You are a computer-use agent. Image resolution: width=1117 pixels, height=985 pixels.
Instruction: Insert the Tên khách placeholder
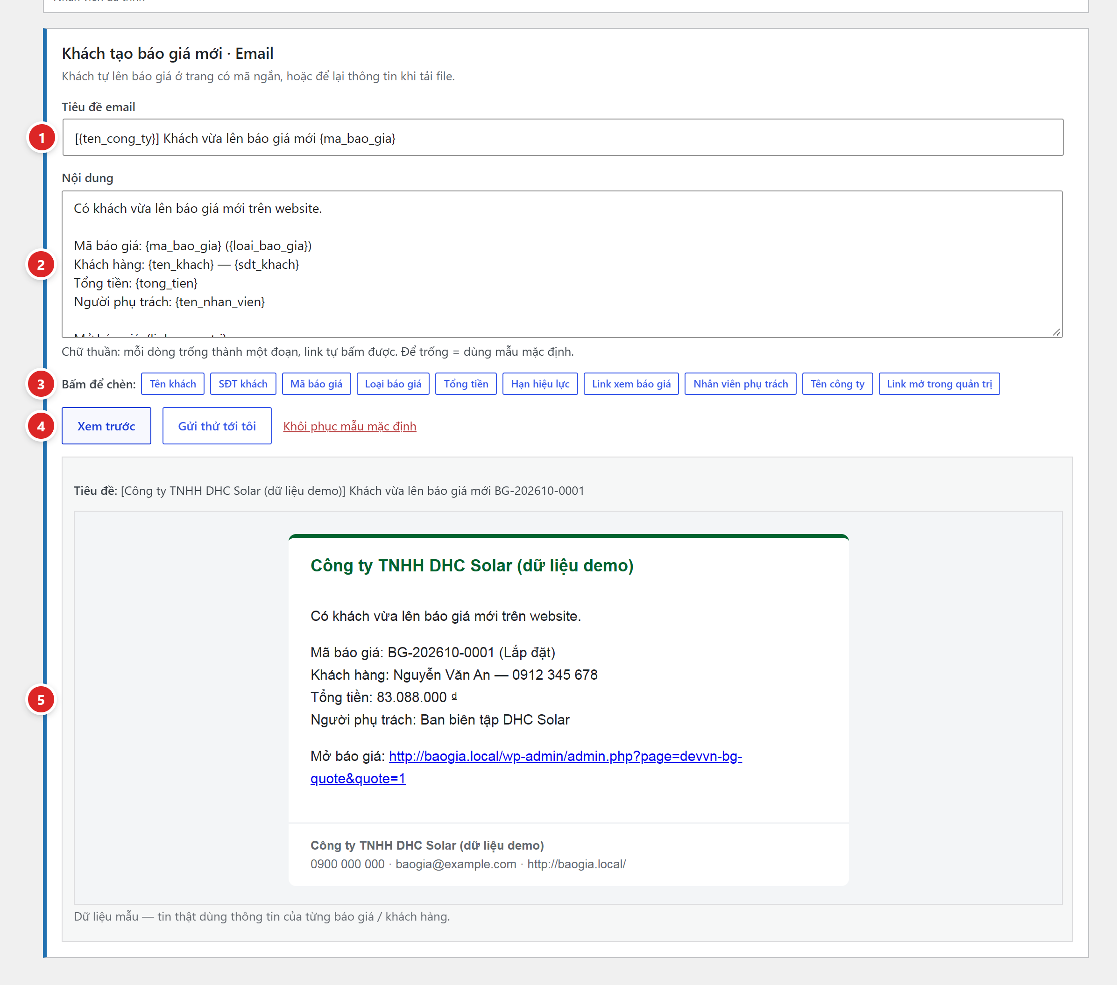pyautogui.click(x=173, y=384)
